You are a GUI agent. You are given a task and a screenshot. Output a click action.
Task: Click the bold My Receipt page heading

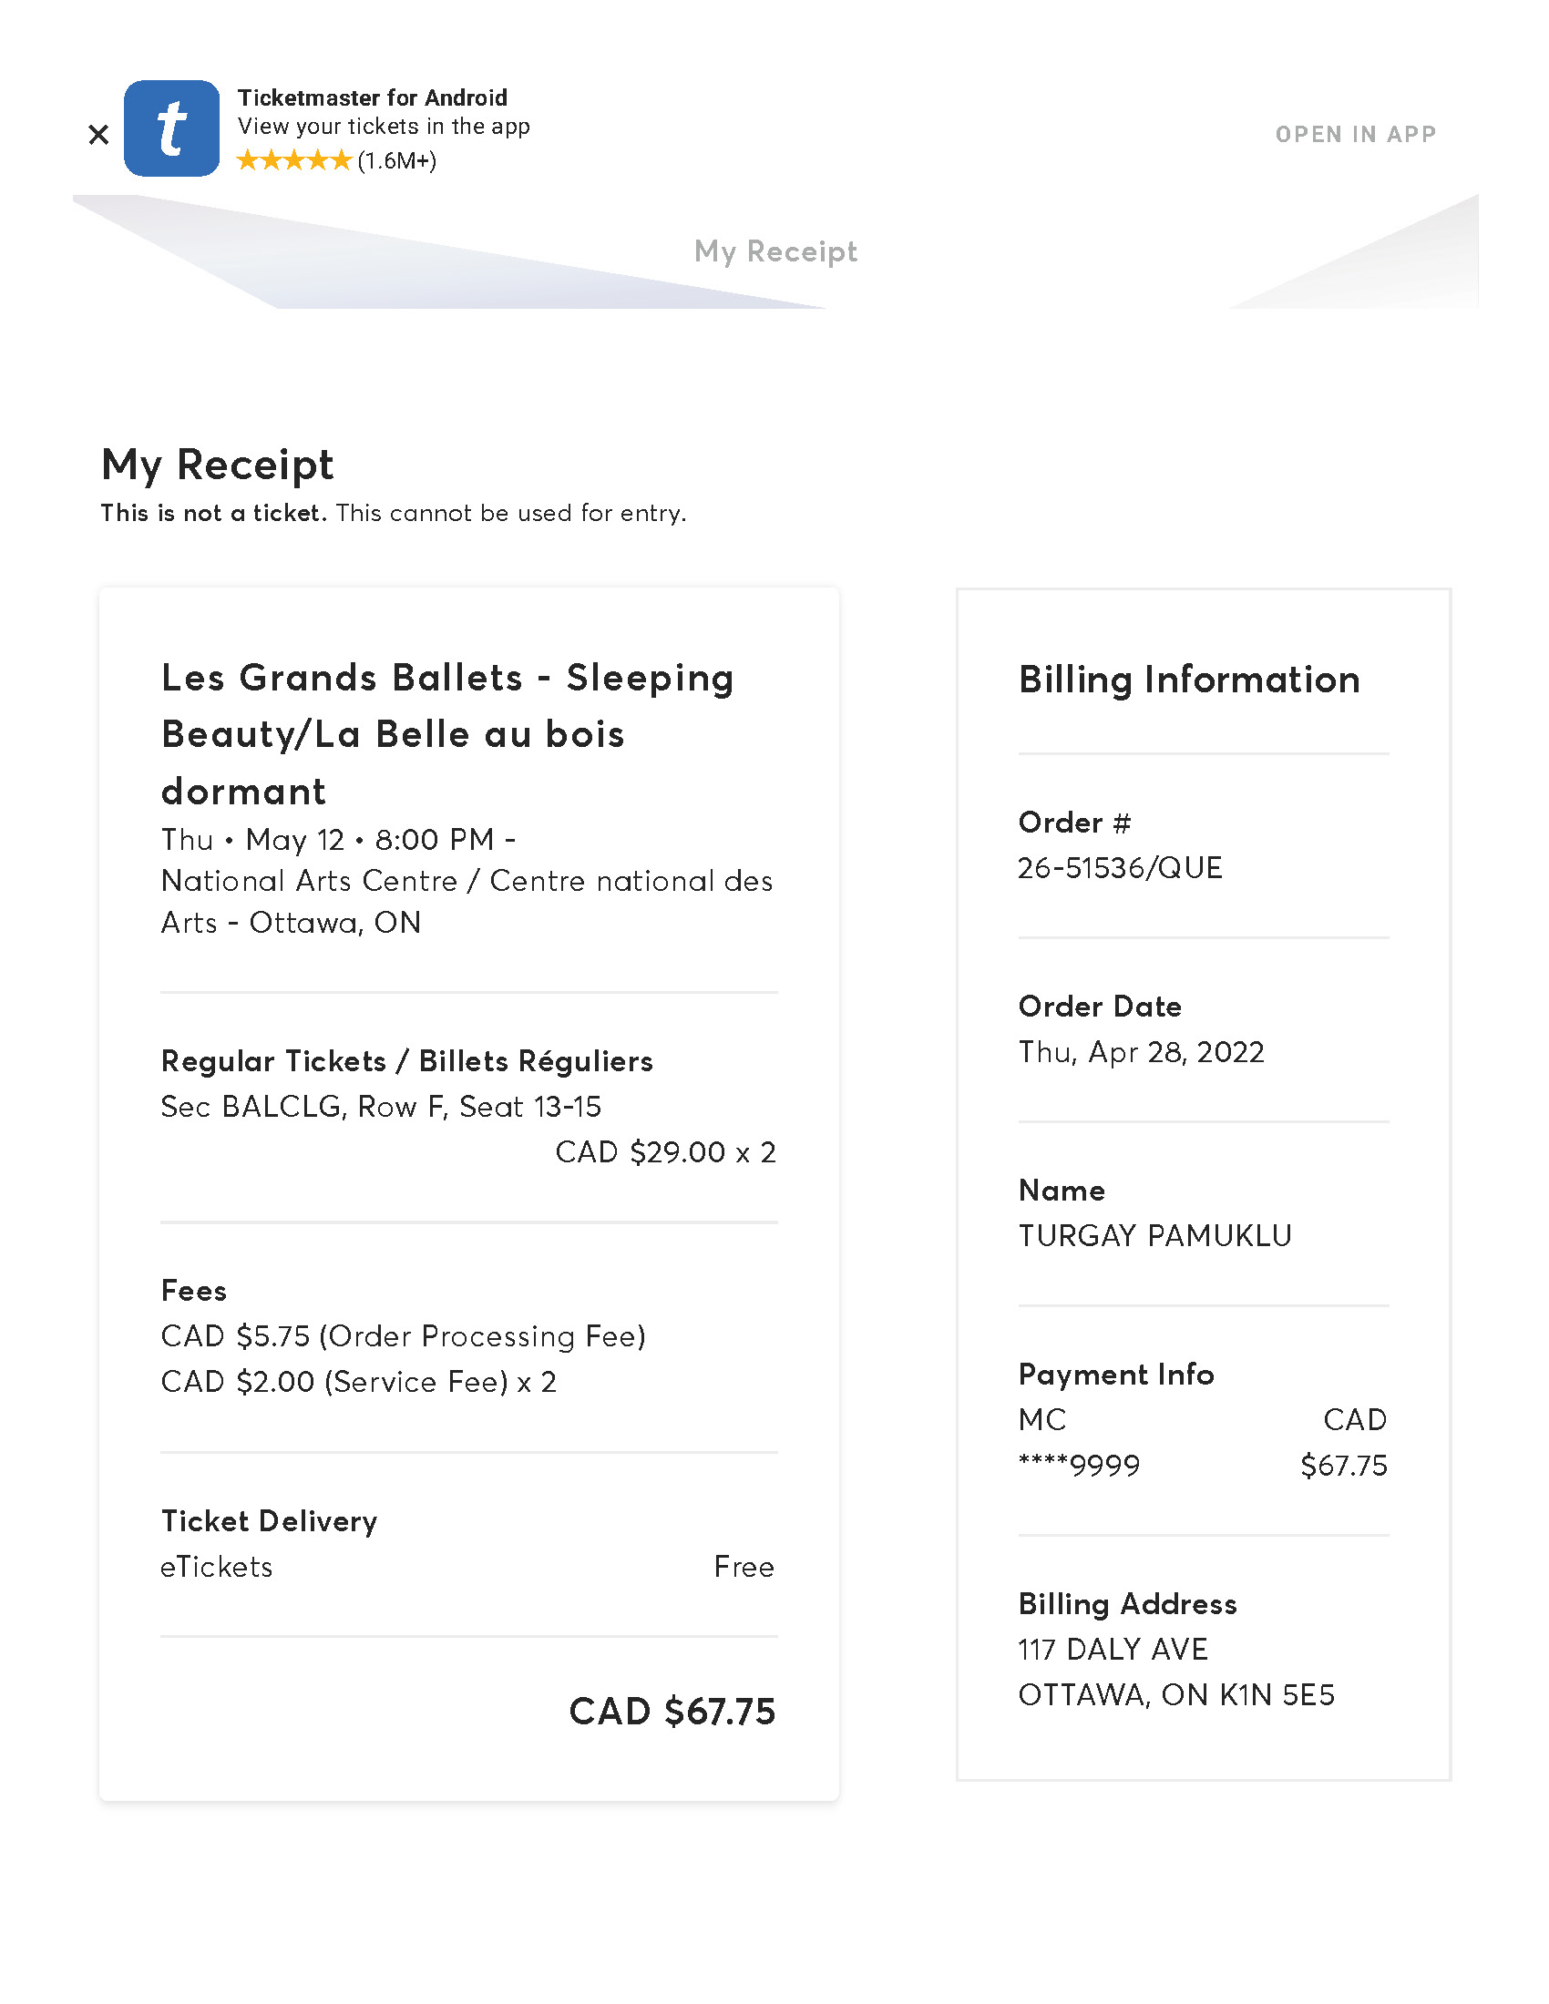[218, 465]
